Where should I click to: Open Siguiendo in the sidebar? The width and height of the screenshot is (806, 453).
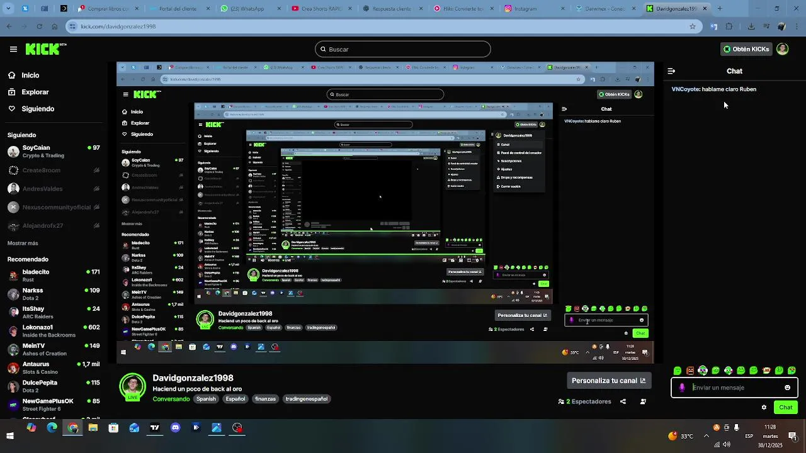tap(38, 109)
